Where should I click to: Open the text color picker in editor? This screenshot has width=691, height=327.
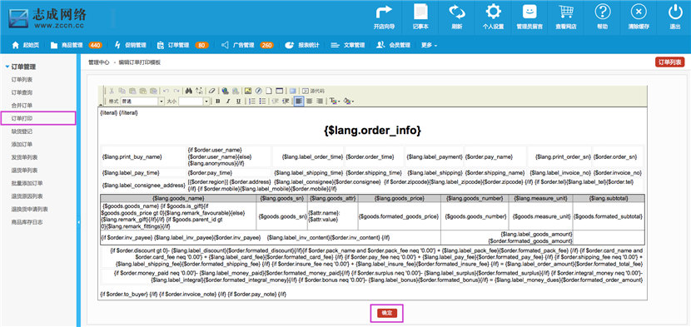[335, 102]
